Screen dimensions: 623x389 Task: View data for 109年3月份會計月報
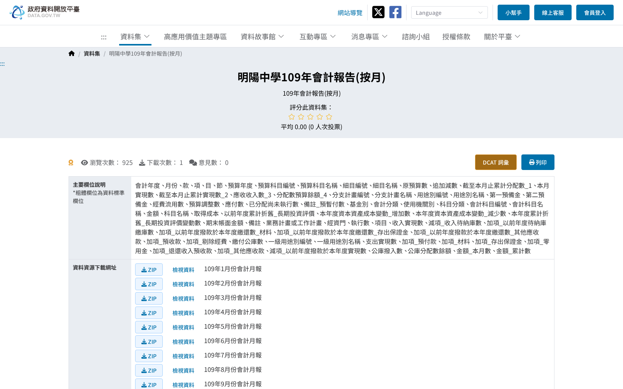(x=183, y=298)
